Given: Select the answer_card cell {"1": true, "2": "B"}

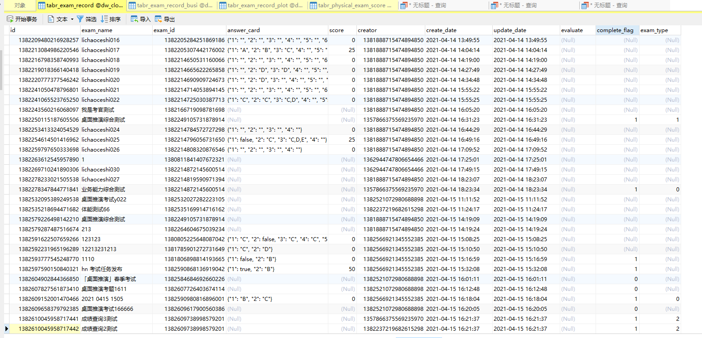Looking at the screenshot, I should 277,269.
